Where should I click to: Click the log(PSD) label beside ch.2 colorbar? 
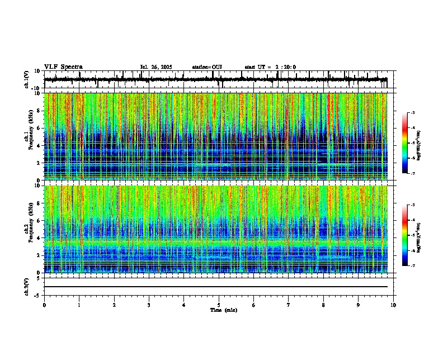coord(419,238)
